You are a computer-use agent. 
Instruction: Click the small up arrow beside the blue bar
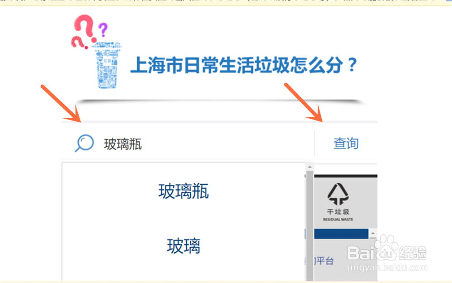373,233
